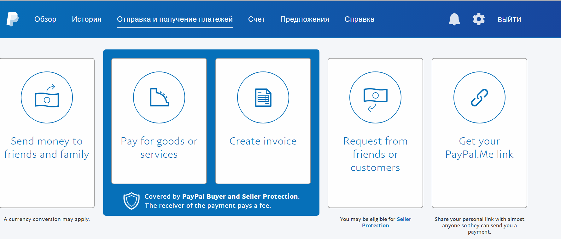Click the PayPal logo icon
Screen dimensions: 561x239
(x=13, y=19)
